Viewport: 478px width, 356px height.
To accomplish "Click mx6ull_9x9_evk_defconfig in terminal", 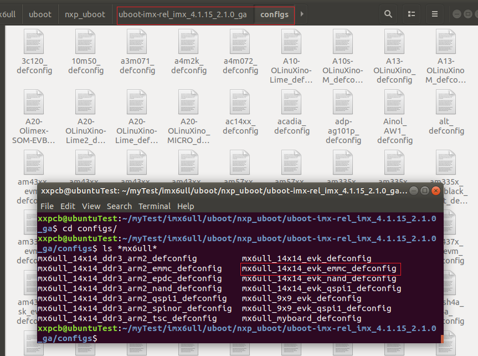I will tap(301, 298).
